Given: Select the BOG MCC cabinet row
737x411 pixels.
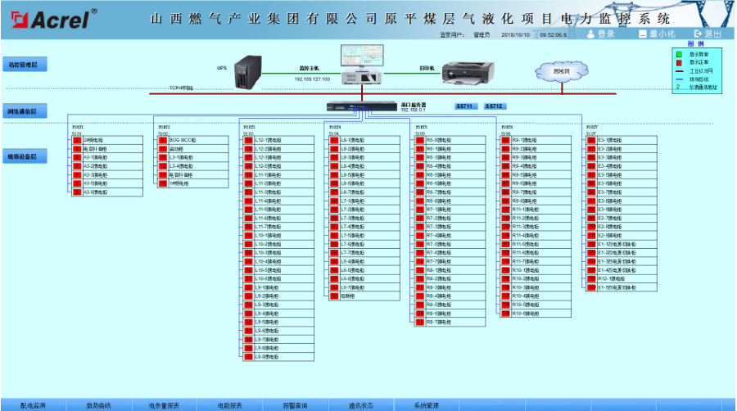Looking at the screenshot, I should [x=193, y=140].
